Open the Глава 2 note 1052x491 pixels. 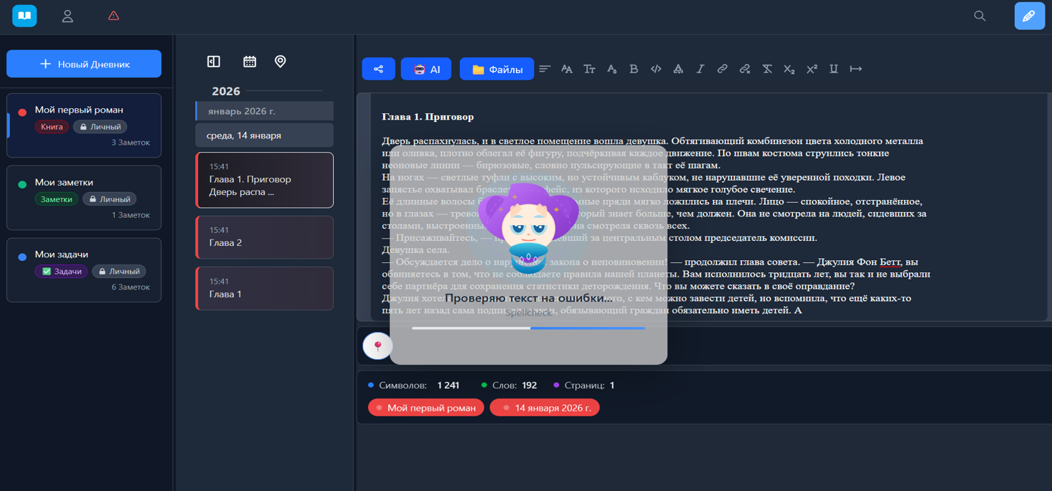click(264, 237)
